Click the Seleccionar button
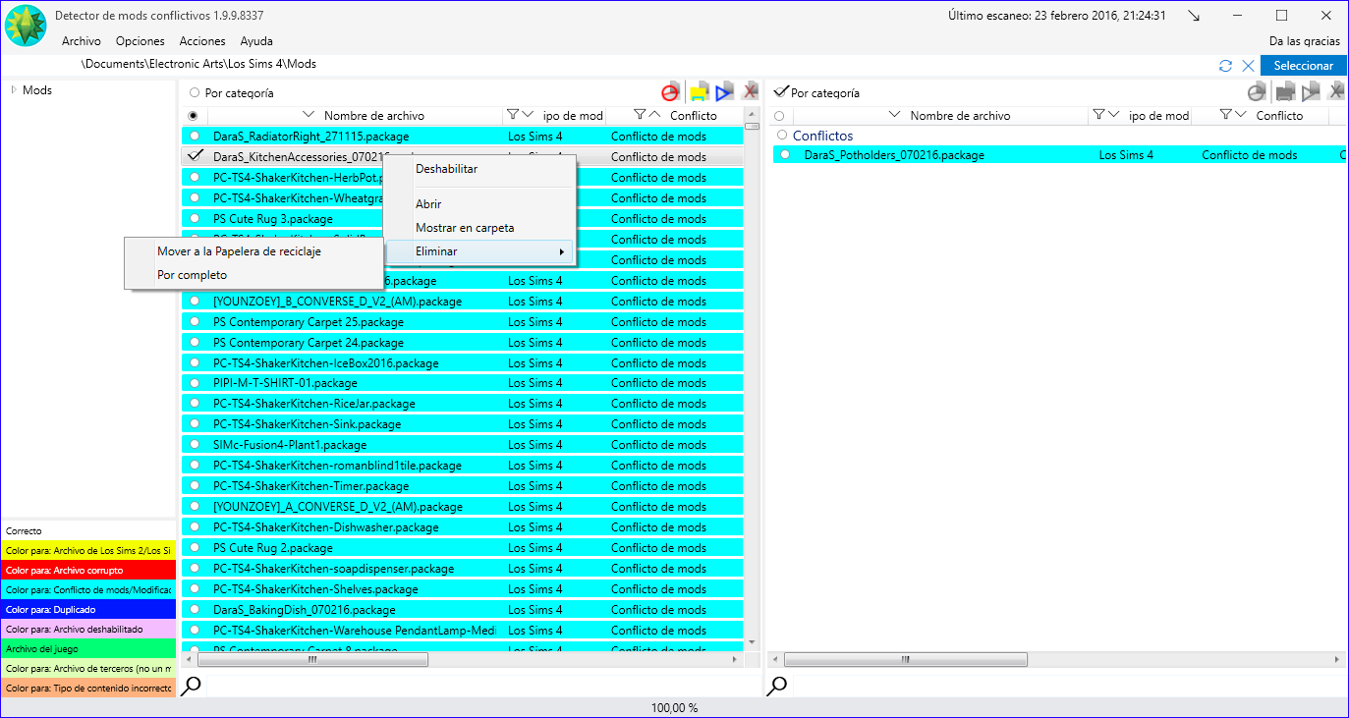This screenshot has height=718, width=1349. tap(1304, 66)
